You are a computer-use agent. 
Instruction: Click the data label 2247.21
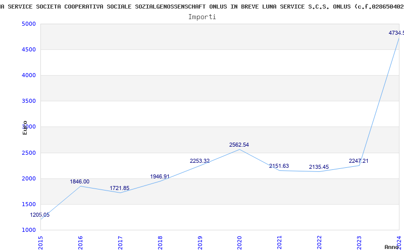(x=359, y=161)
